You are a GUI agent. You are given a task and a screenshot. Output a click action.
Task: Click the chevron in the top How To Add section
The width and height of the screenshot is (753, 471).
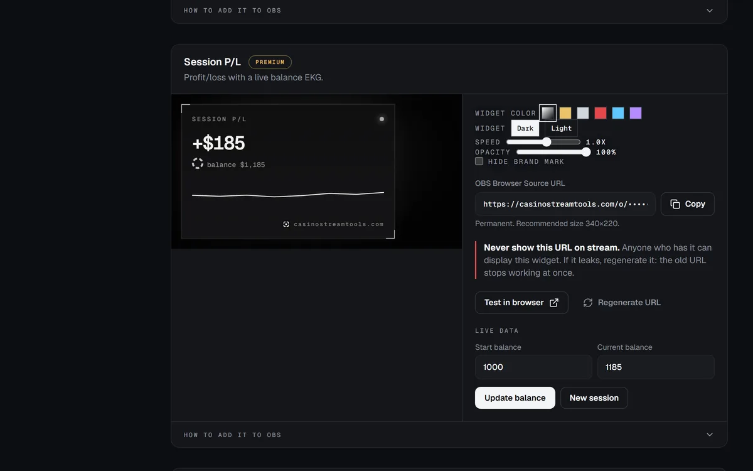click(710, 11)
